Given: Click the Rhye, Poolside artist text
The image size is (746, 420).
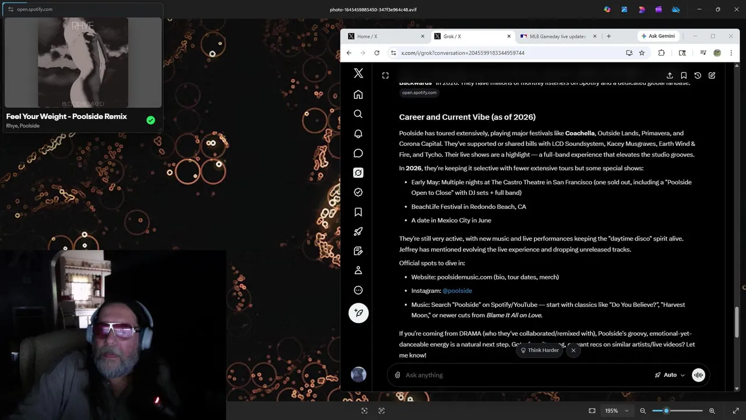Looking at the screenshot, I should tap(23, 126).
